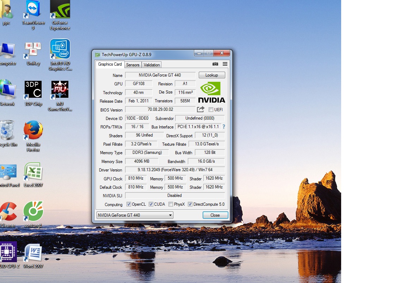Screen dimensions: 406x283
Task: Click the BIOS share/export arrow icon
Action: coord(201,109)
